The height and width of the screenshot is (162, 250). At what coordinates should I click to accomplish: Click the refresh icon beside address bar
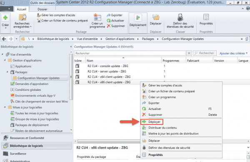247,39
